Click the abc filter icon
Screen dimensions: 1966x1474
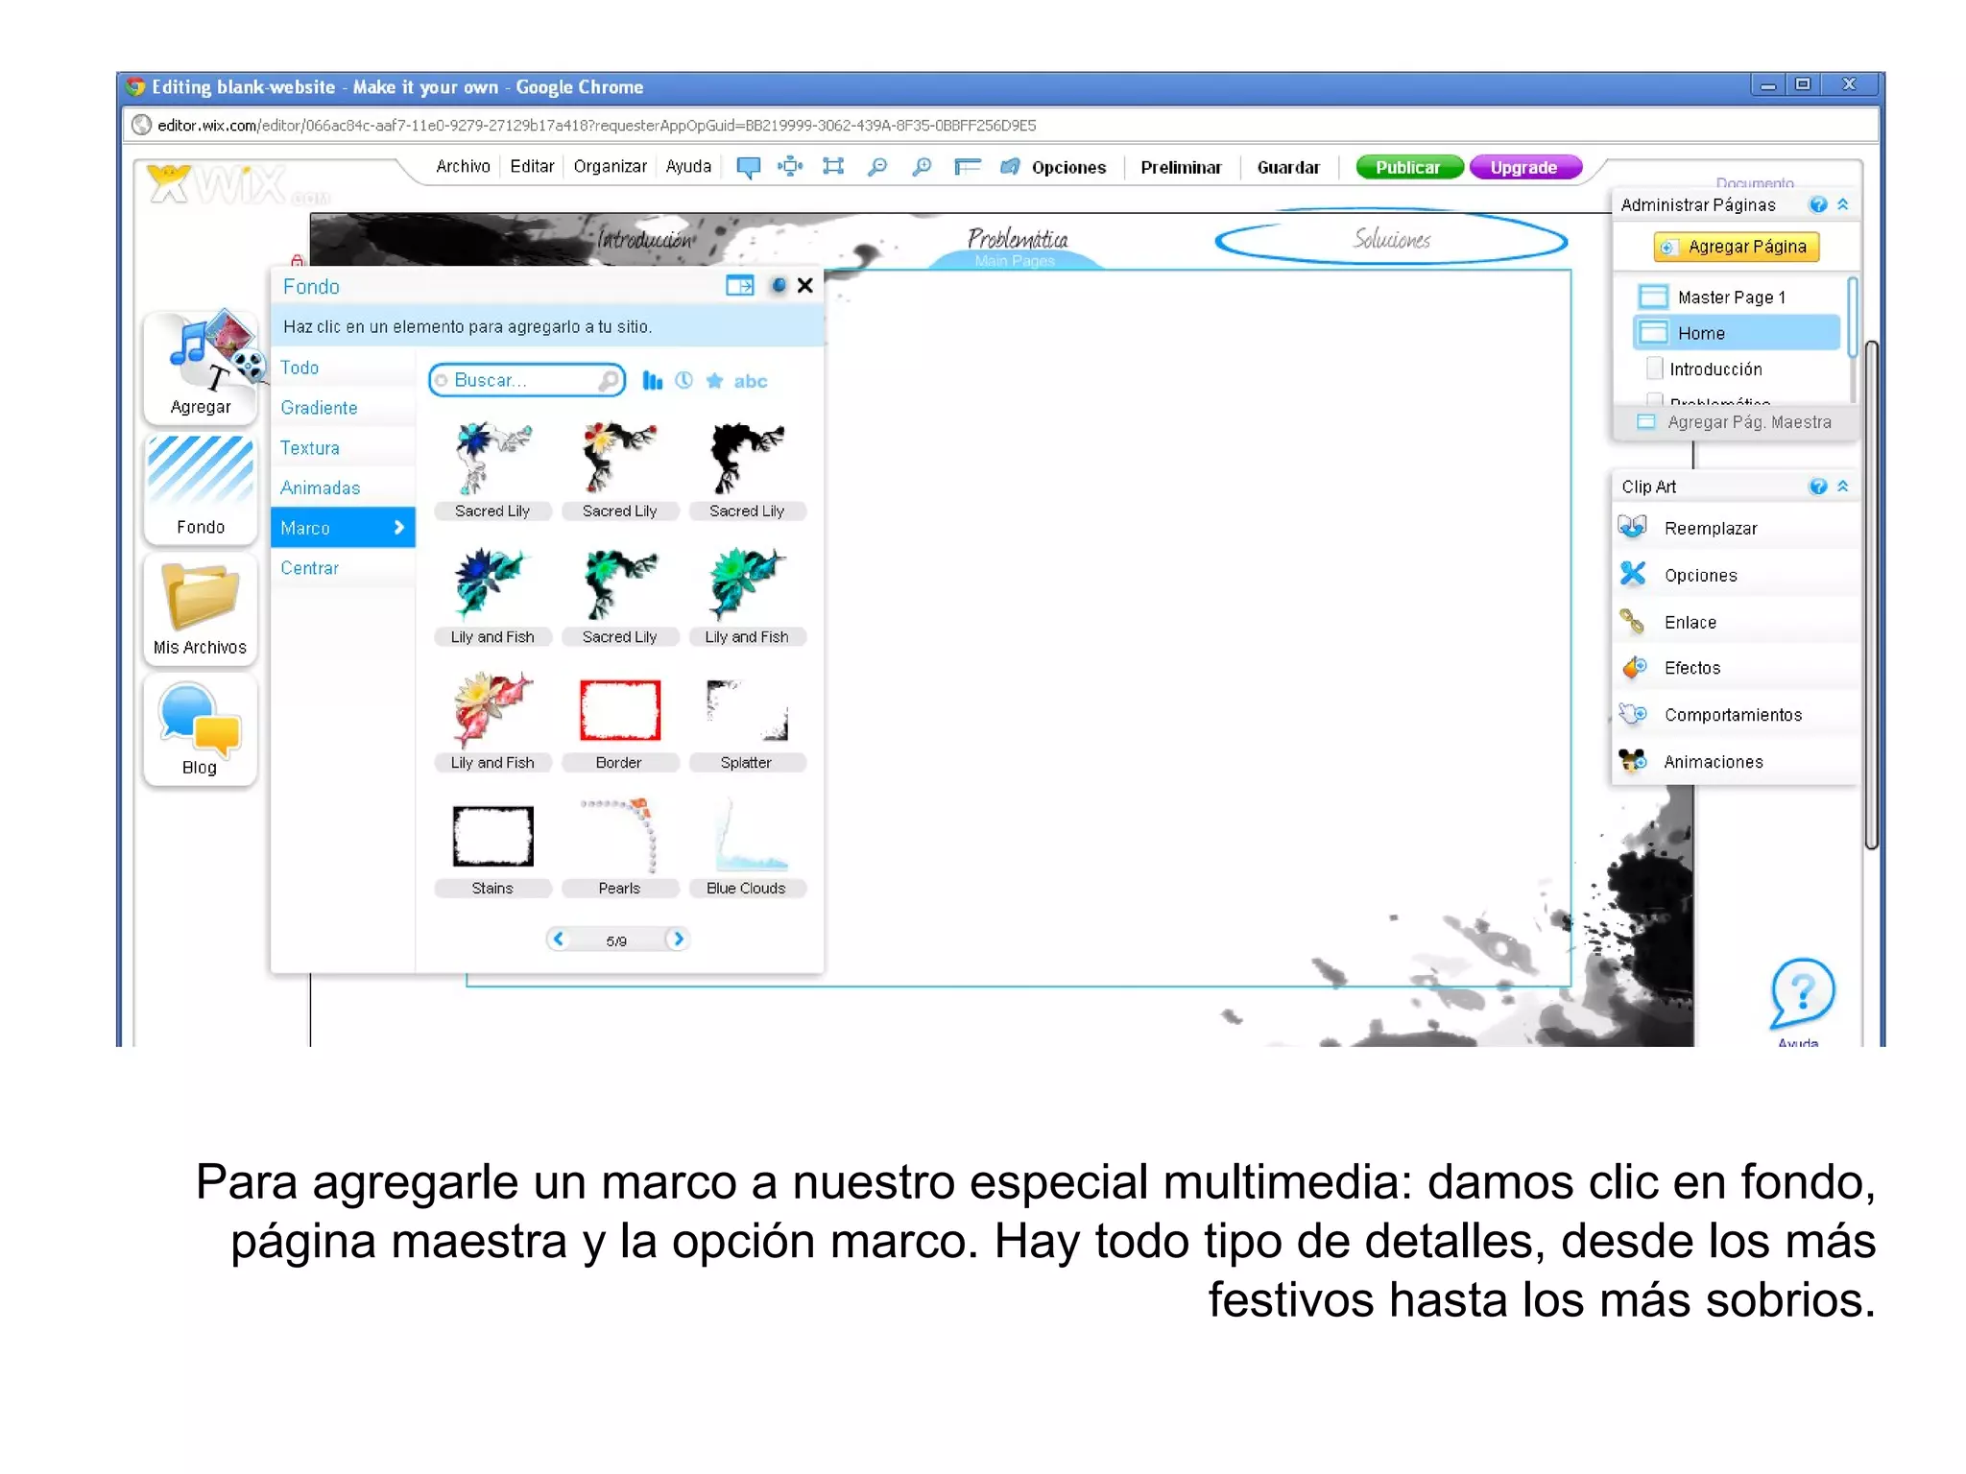(751, 382)
